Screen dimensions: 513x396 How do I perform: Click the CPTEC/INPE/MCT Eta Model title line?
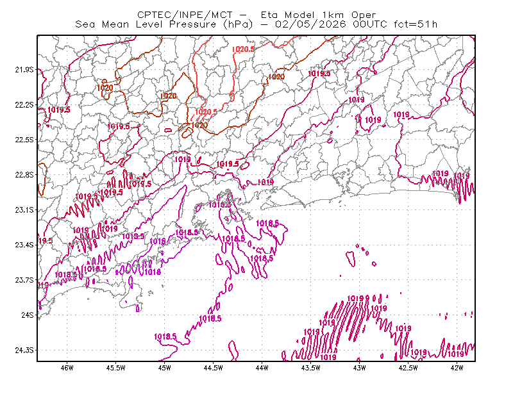point(257,15)
